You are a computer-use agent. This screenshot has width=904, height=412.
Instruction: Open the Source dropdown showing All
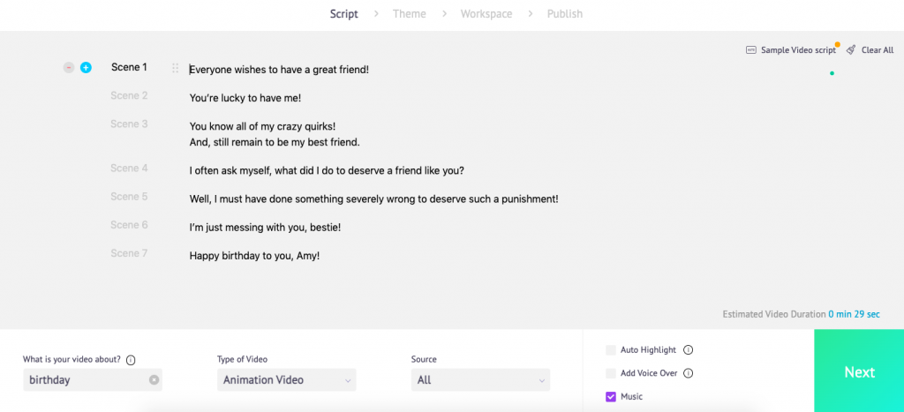click(480, 380)
